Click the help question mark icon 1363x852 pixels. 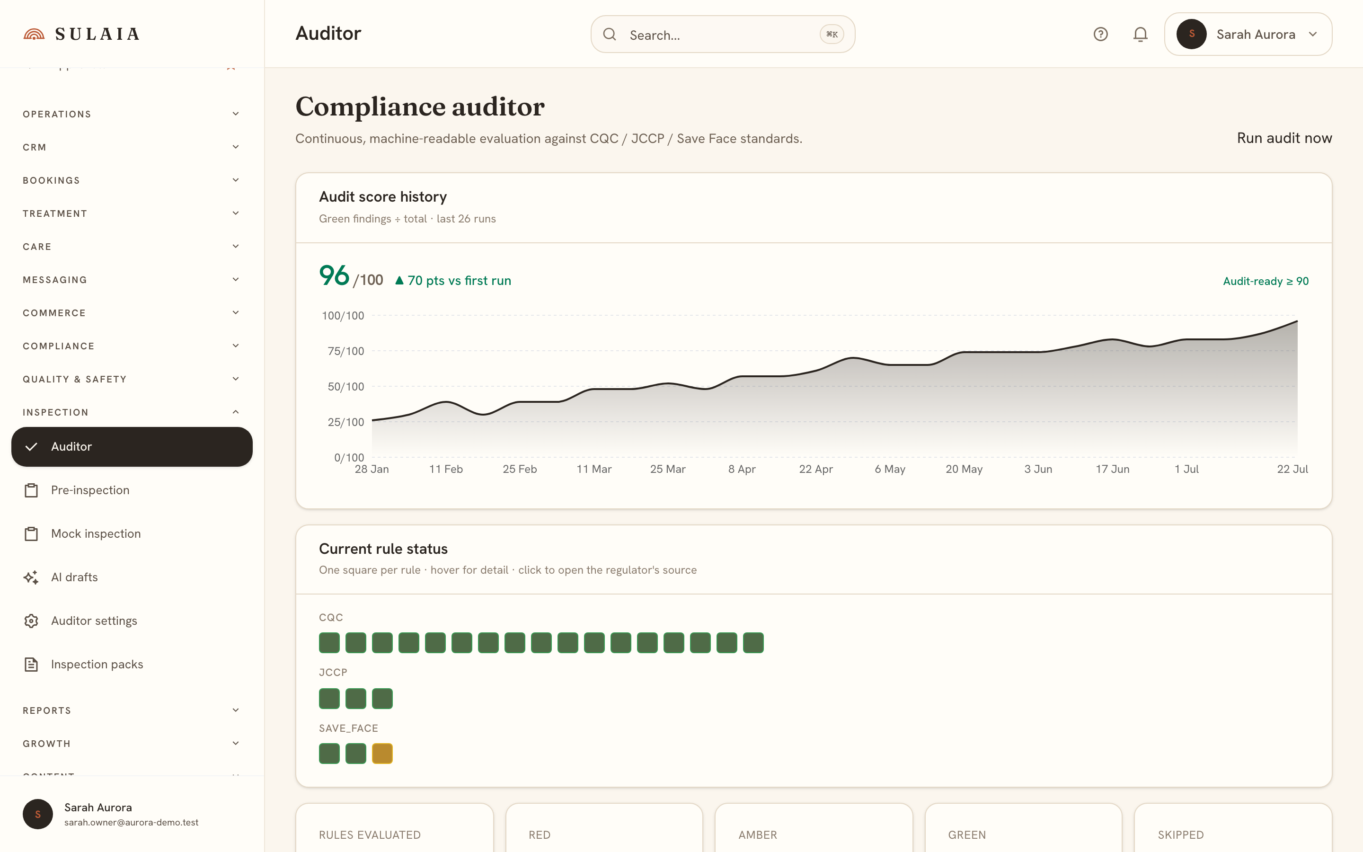click(1100, 35)
